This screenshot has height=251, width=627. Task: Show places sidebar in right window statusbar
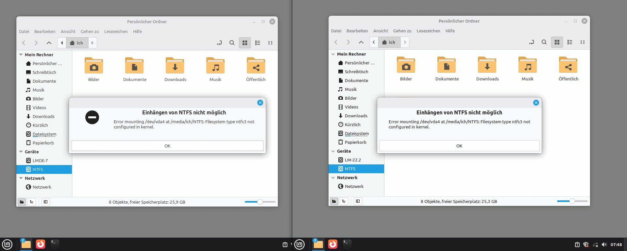point(334,201)
